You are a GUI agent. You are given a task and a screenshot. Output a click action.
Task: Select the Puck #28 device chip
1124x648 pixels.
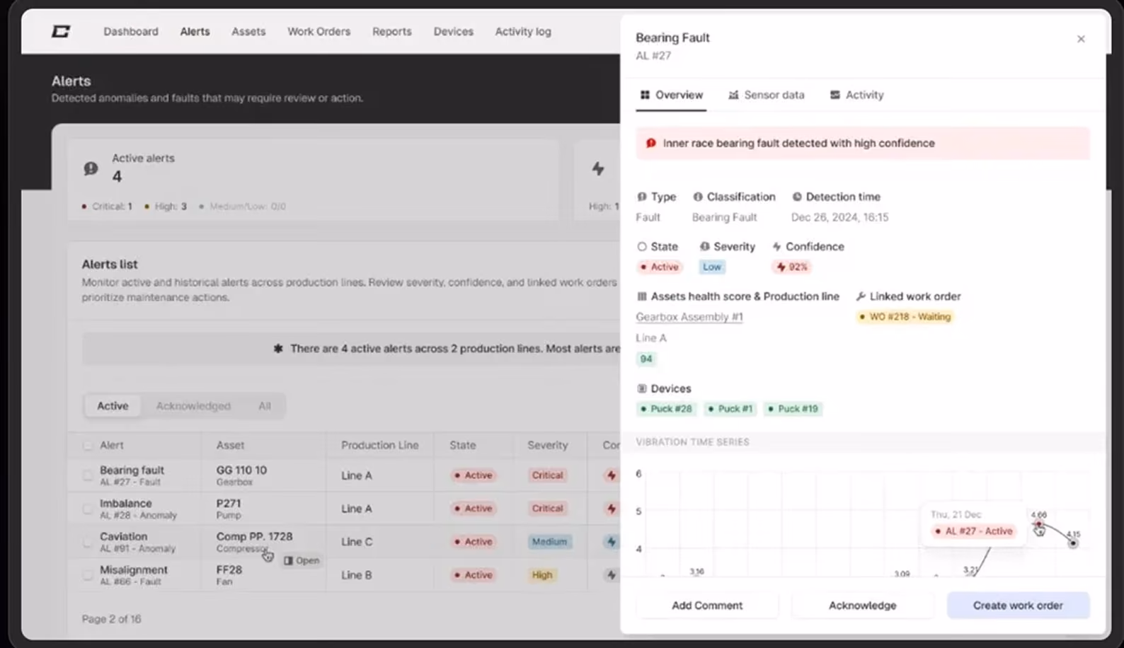[x=667, y=409]
